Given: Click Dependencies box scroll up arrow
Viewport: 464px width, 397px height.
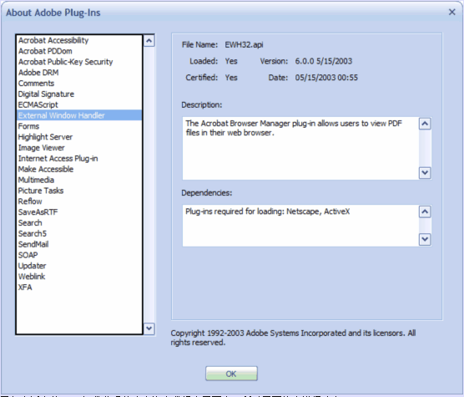Looking at the screenshot, I should [x=425, y=211].
